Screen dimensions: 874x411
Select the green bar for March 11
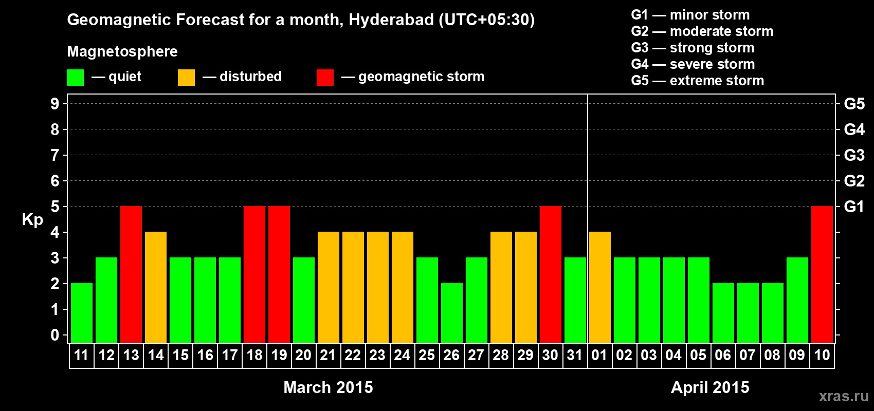82,313
